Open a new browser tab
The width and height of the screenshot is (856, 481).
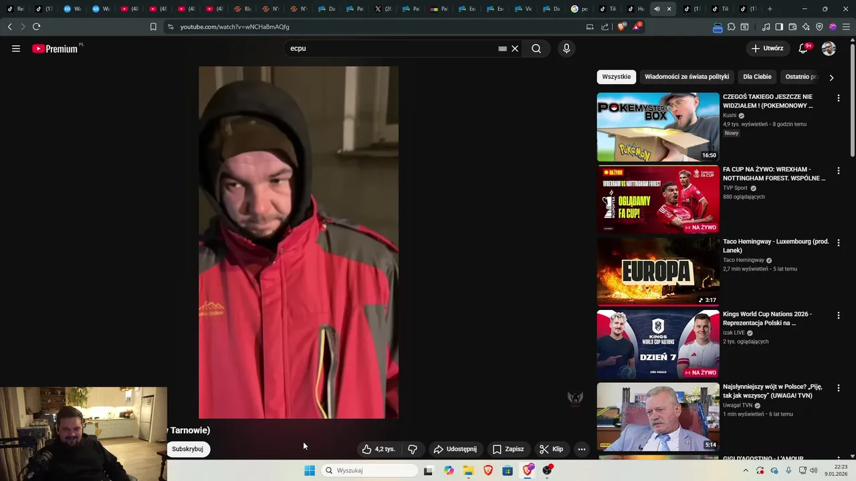point(770,9)
